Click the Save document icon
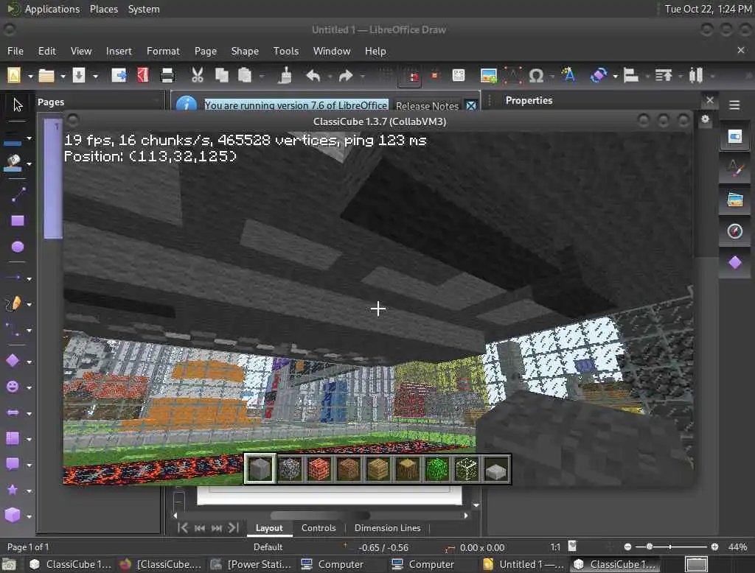The width and height of the screenshot is (755, 573). (x=78, y=76)
